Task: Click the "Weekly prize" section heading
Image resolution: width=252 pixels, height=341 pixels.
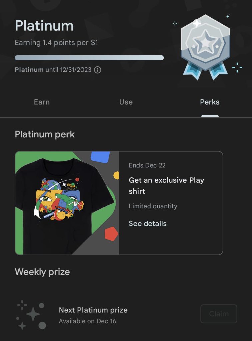Action: tap(42, 272)
